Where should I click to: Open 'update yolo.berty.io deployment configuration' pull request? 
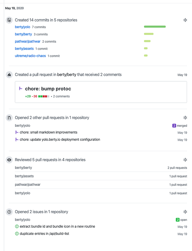pos(60,140)
